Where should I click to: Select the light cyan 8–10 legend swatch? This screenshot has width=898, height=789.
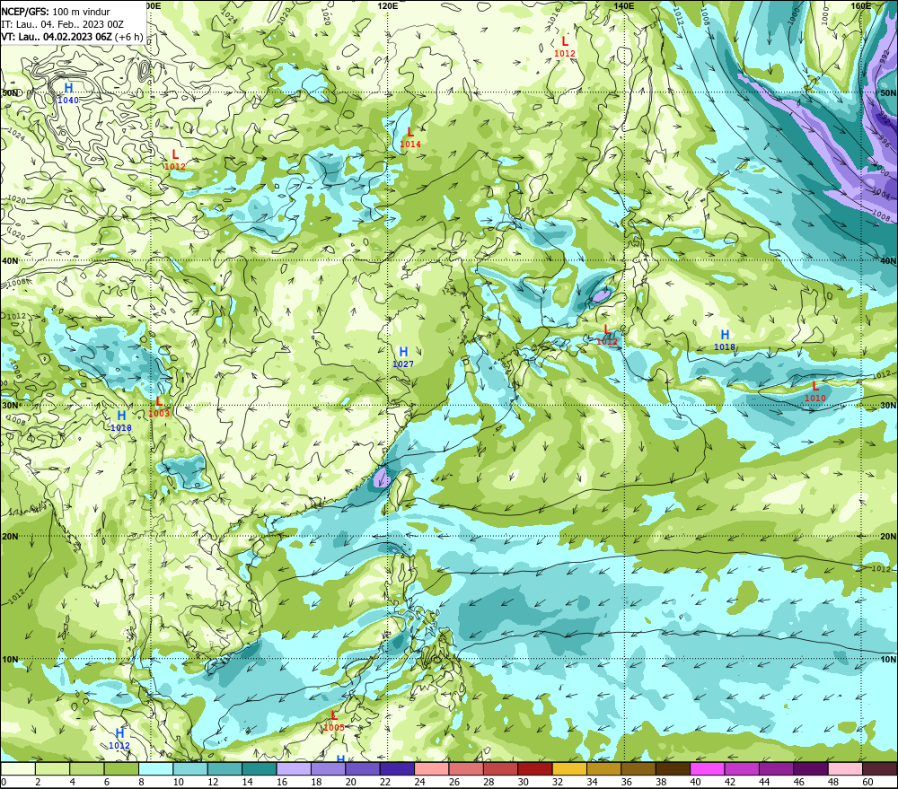pos(155,769)
